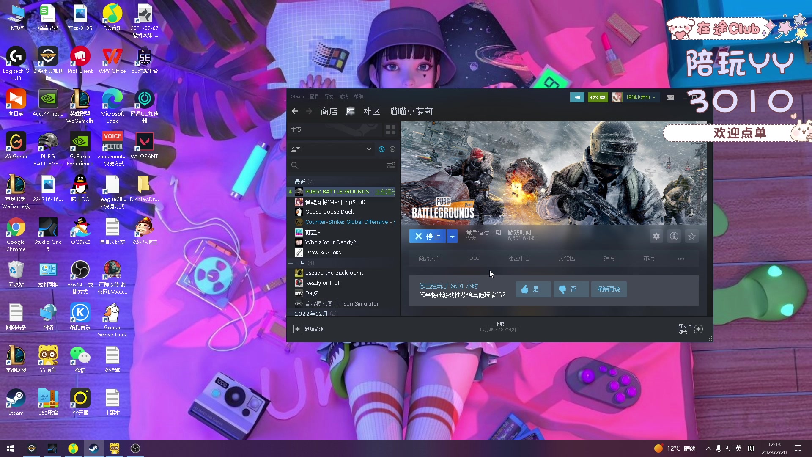
Task: Click the Steam forward navigation arrow
Action: [309, 111]
